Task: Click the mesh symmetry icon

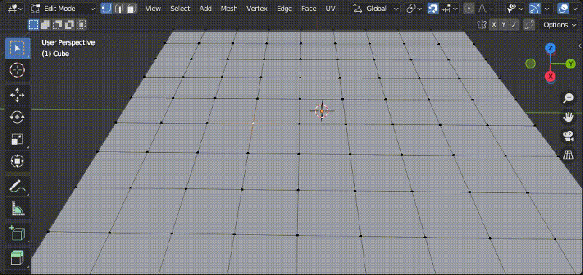Action: (x=482, y=25)
